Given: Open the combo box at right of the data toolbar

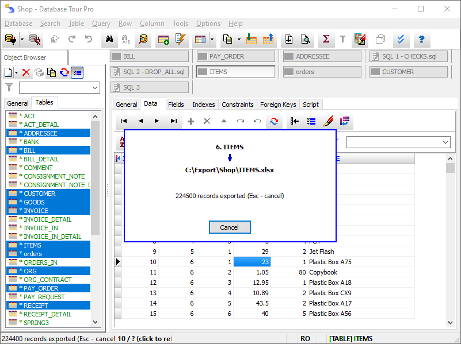Looking at the screenshot, I should [x=398, y=142].
